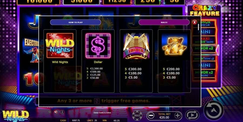
Task: Click the Total Bet amount display
Action: 164,116
